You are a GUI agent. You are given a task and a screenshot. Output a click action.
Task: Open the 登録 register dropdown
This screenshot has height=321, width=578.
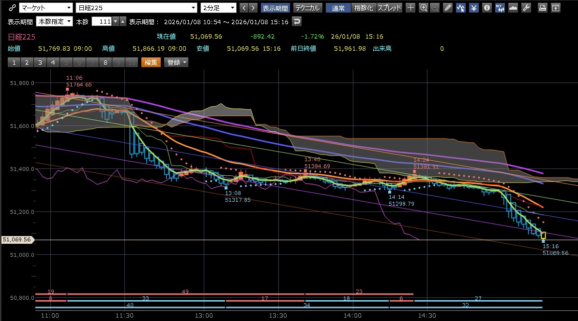176,62
